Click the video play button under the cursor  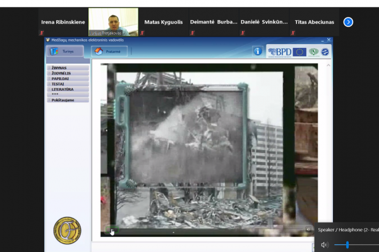tap(112, 230)
